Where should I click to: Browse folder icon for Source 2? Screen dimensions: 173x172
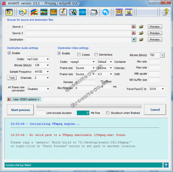click(x=141, y=33)
